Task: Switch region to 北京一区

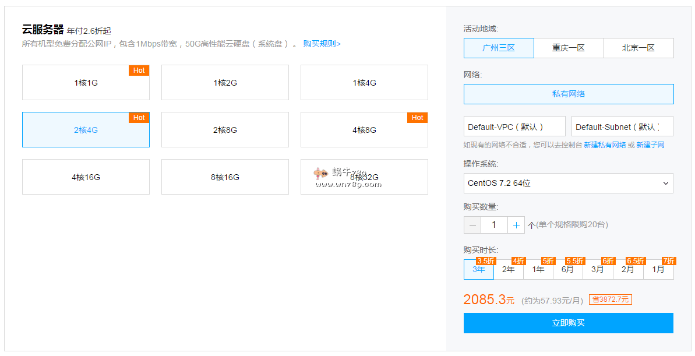Action: (x=638, y=48)
